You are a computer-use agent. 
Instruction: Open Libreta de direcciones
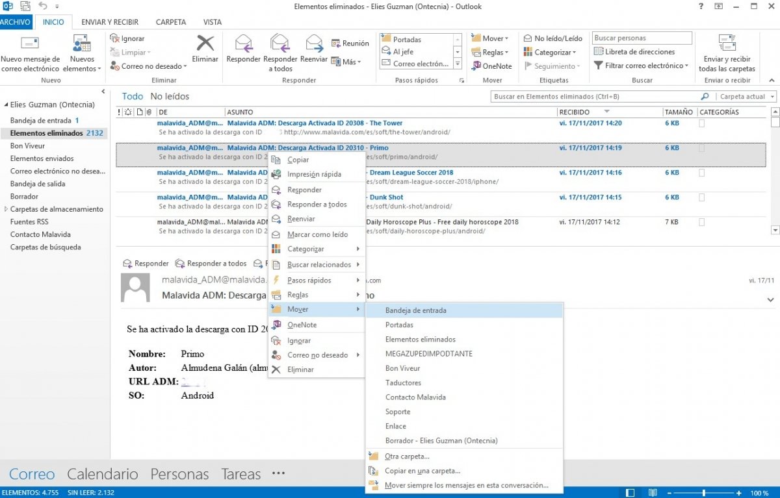[x=634, y=52]
